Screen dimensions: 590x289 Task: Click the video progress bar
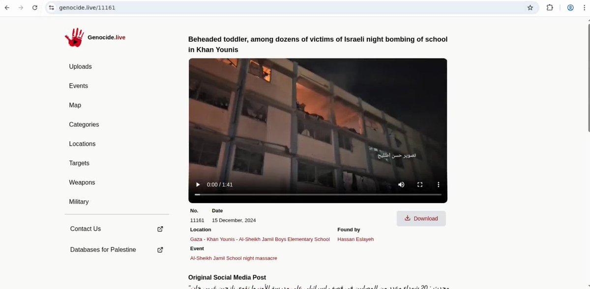(x=318, y=195)
